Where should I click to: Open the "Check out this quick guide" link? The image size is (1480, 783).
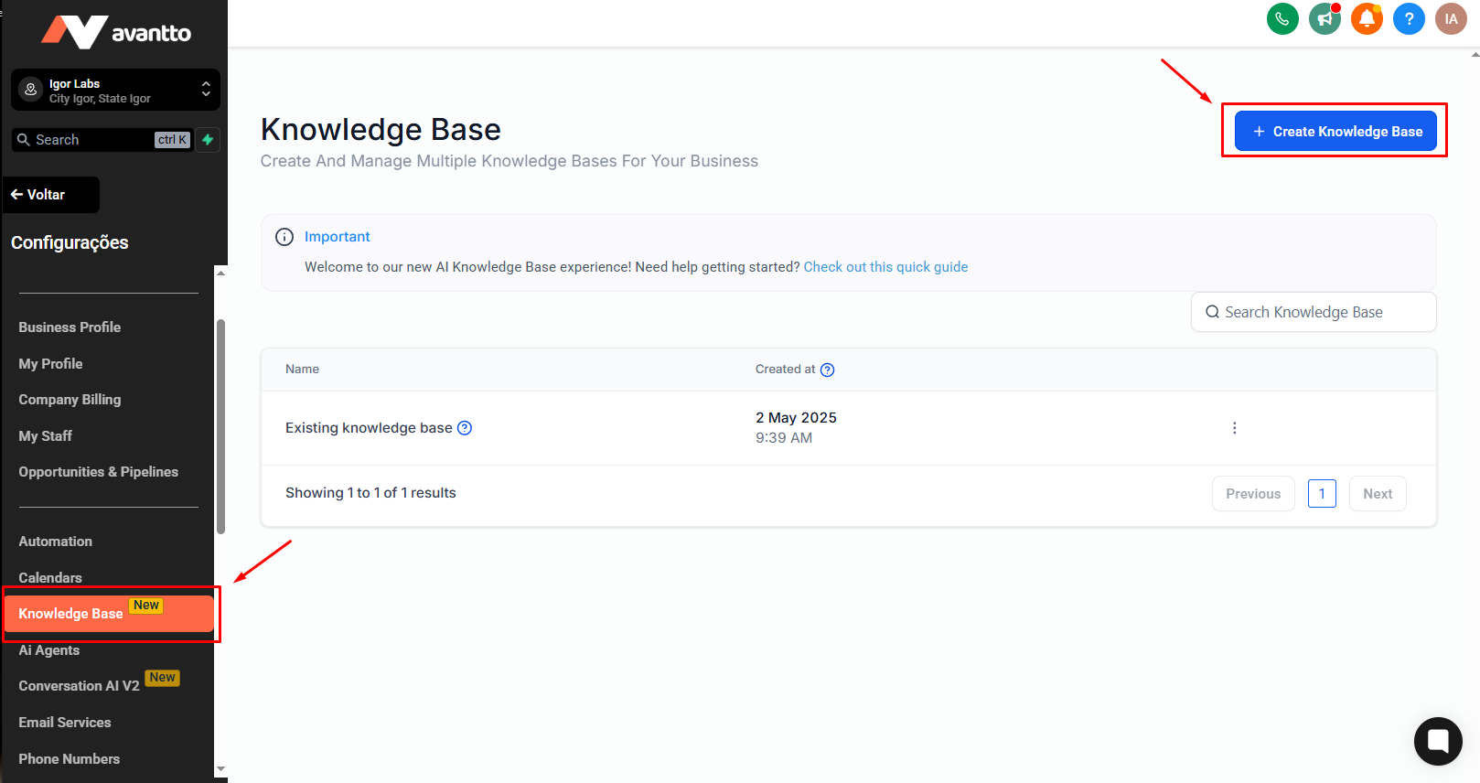[x=885, y=267]
